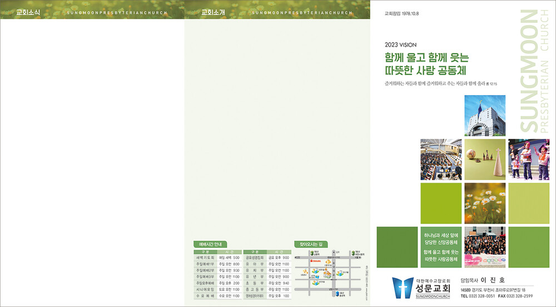Open the sanctuary congregation photo
The width and height of the screenshot is (556, 307).
click(x=441, y=159)
